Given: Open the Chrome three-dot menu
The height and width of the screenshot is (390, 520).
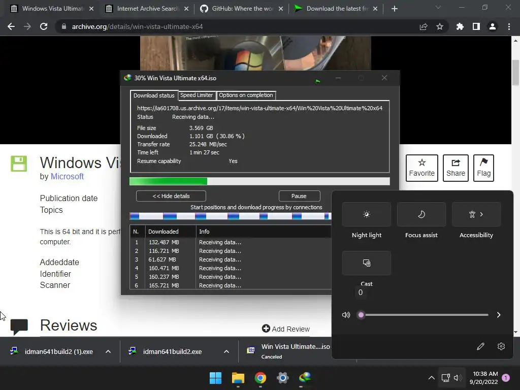Looking at the screenshot, I should [x=509, y=26].
